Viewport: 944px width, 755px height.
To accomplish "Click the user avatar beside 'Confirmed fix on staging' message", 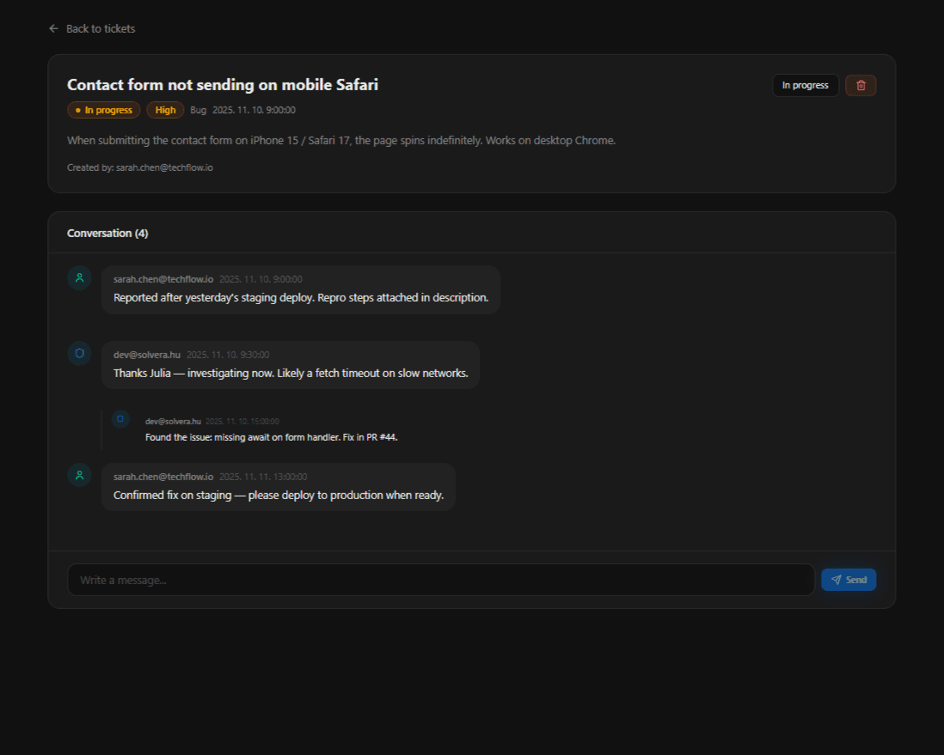I will tap(79, 475).
